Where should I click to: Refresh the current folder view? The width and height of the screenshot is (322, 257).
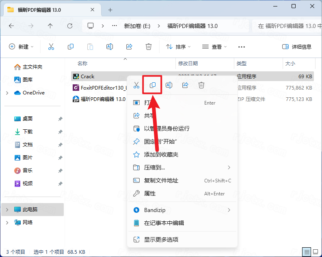coord(70,26)
